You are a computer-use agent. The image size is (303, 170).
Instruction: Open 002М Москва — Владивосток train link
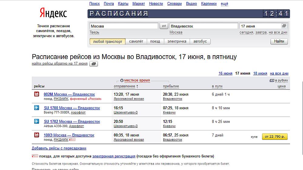(69, 94)
